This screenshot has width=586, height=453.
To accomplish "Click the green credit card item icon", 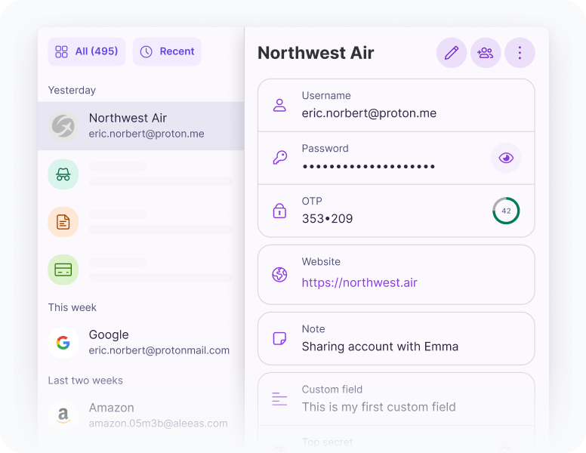I will click(x=63, y=270).
